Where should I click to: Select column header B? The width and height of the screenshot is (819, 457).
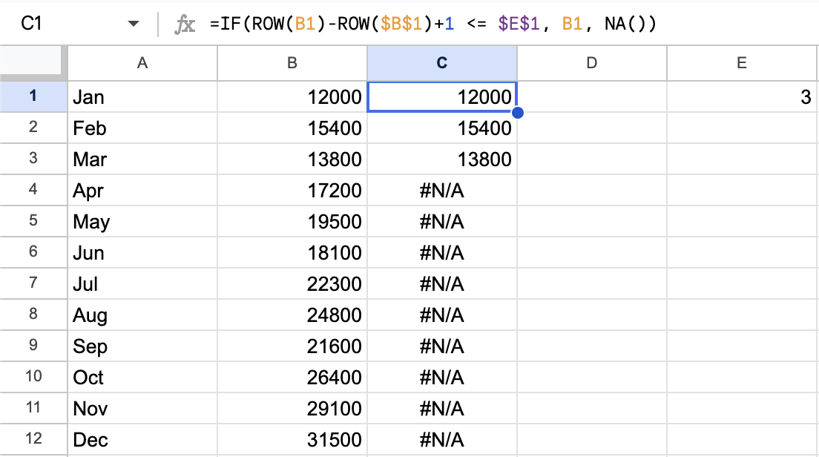pyautogui.click(x=292, y=63)
